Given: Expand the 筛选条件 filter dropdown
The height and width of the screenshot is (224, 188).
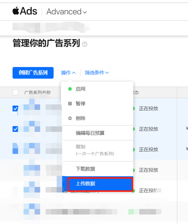Looking at the screenshot, I should point(97,73).
